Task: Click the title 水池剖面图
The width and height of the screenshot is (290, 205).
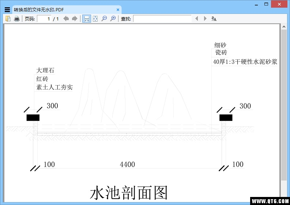Action: click(x=129, y=193)
